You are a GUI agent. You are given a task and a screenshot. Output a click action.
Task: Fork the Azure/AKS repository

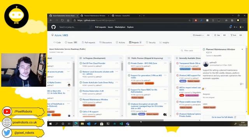(x=233, y=35)
